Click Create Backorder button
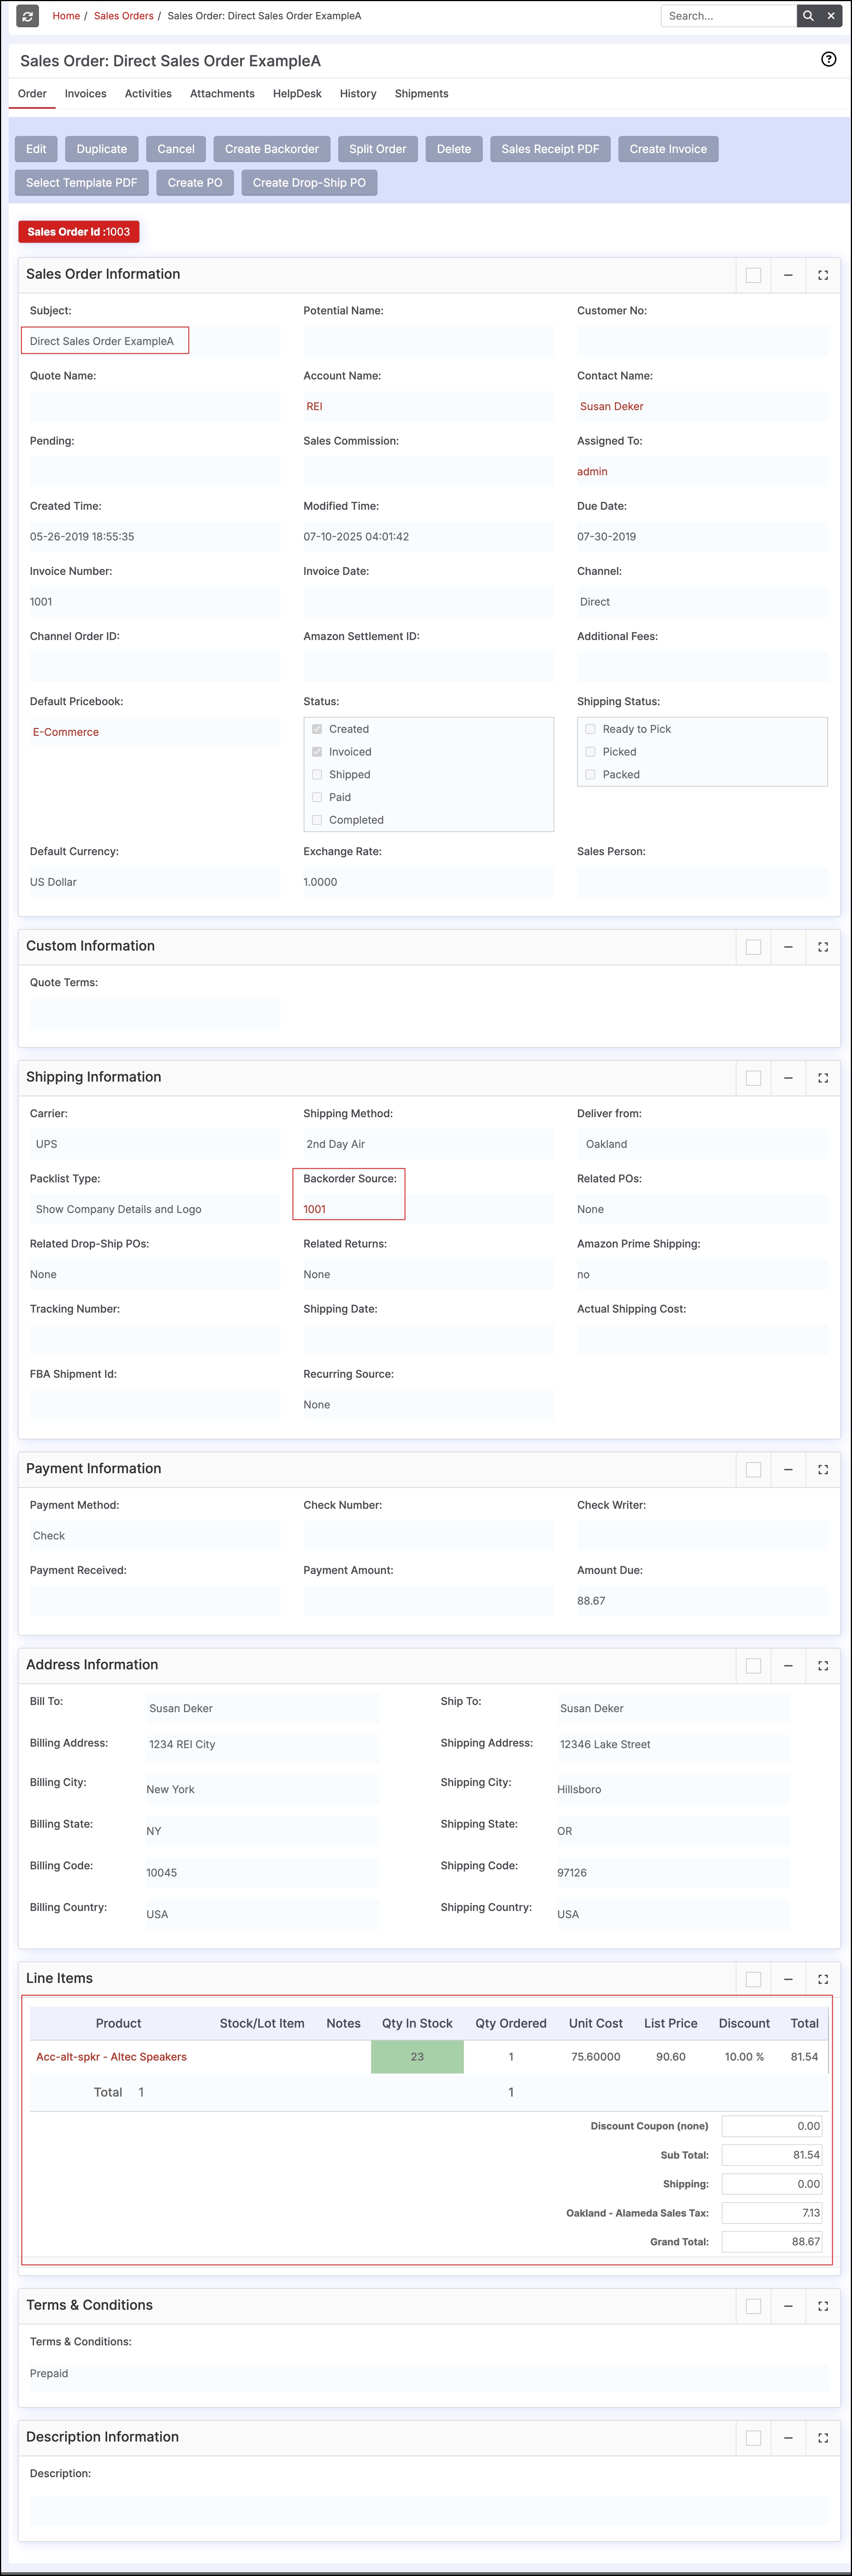Image resolution: width=852 pixels, height=2576 pixels. [272, 149]
